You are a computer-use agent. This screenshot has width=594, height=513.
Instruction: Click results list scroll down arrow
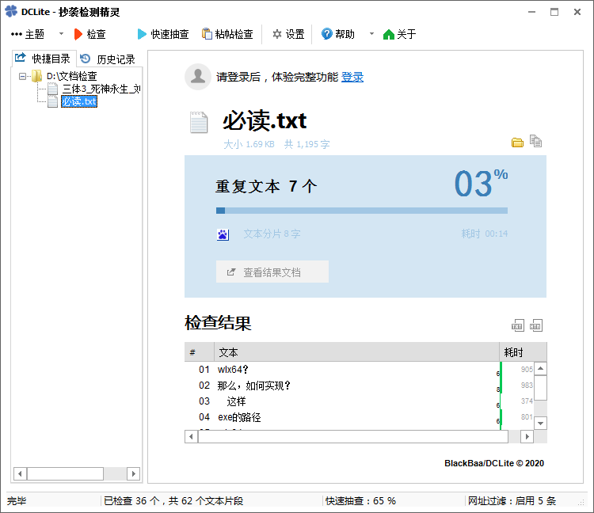(x=541, y=423)
